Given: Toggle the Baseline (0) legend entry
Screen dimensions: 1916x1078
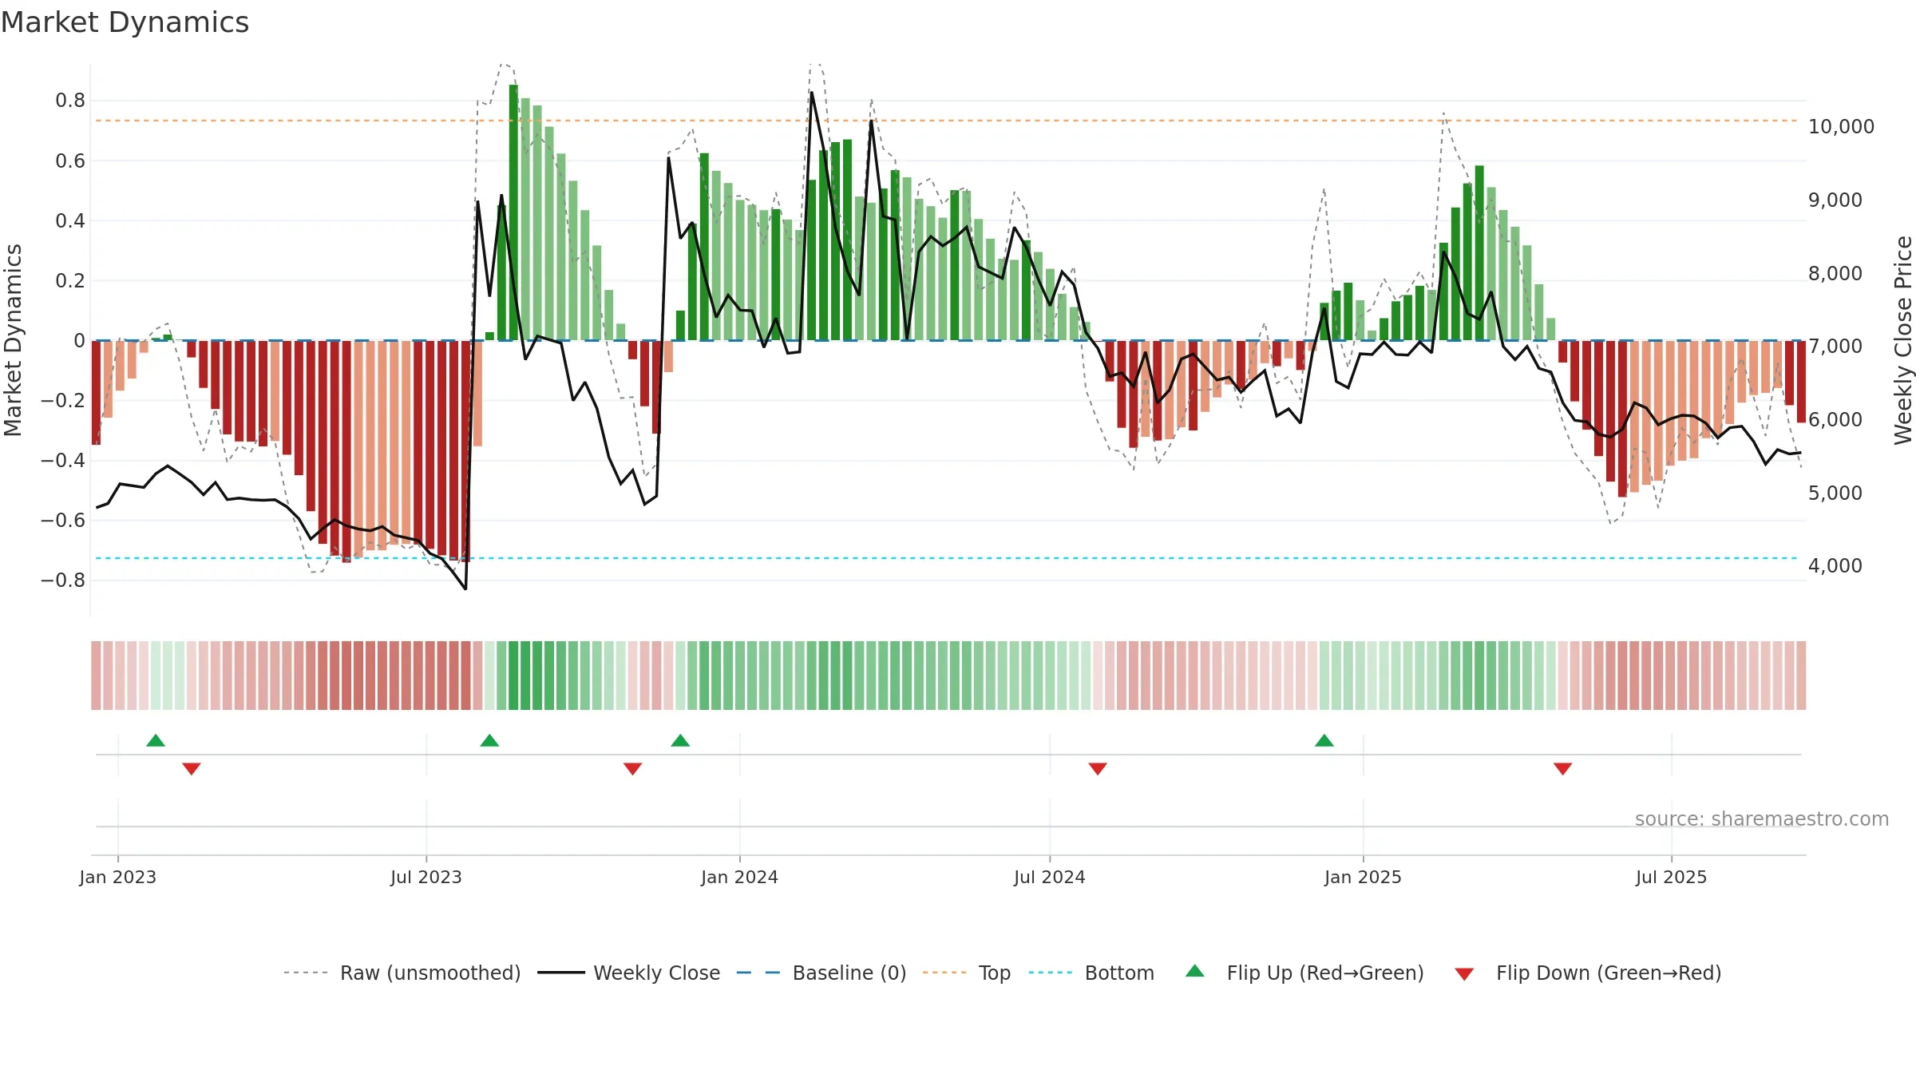Looking at the screenshot, I should 821,973.
